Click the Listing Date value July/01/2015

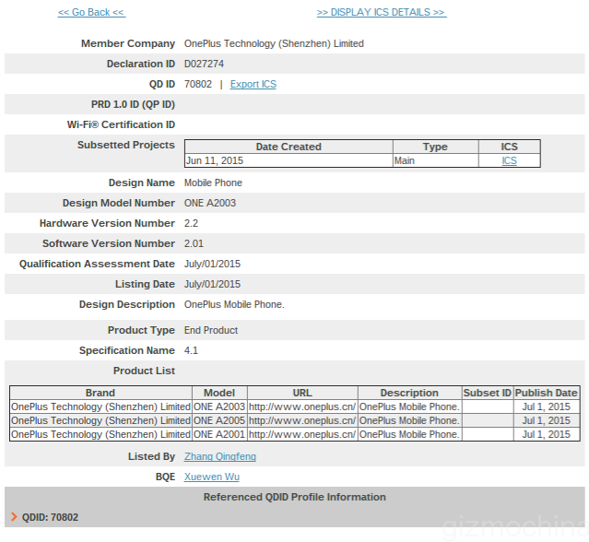pos(212,284)
